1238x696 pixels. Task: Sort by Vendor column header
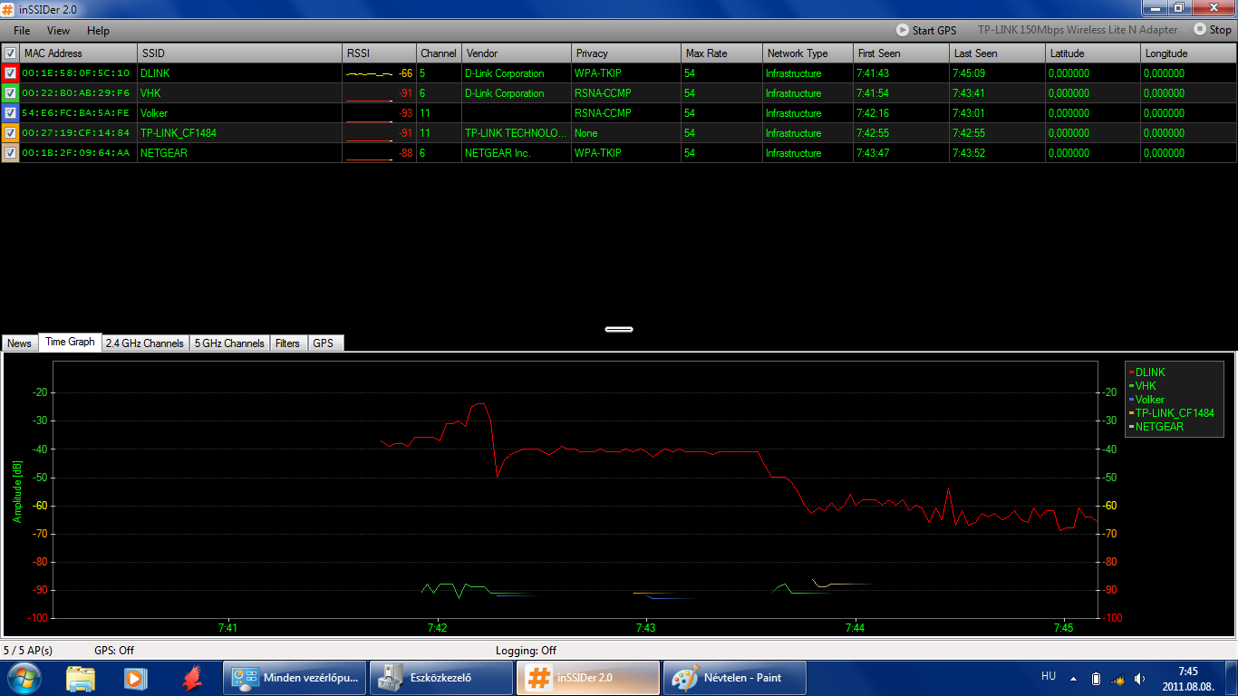(517, 53)
